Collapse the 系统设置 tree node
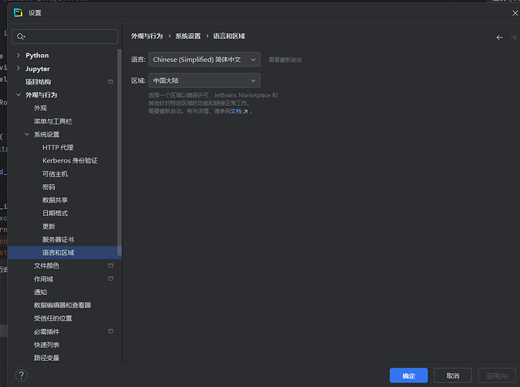Screen dimensions: 520x387 pos(27,135)
